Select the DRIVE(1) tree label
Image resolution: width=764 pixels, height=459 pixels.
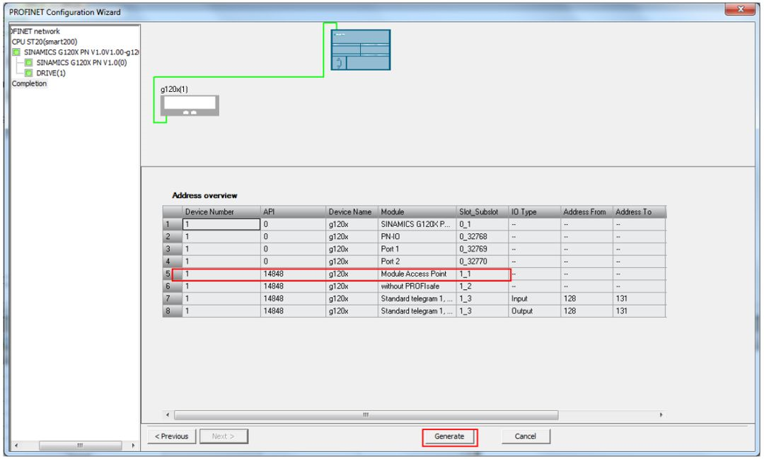coord(51,73)
